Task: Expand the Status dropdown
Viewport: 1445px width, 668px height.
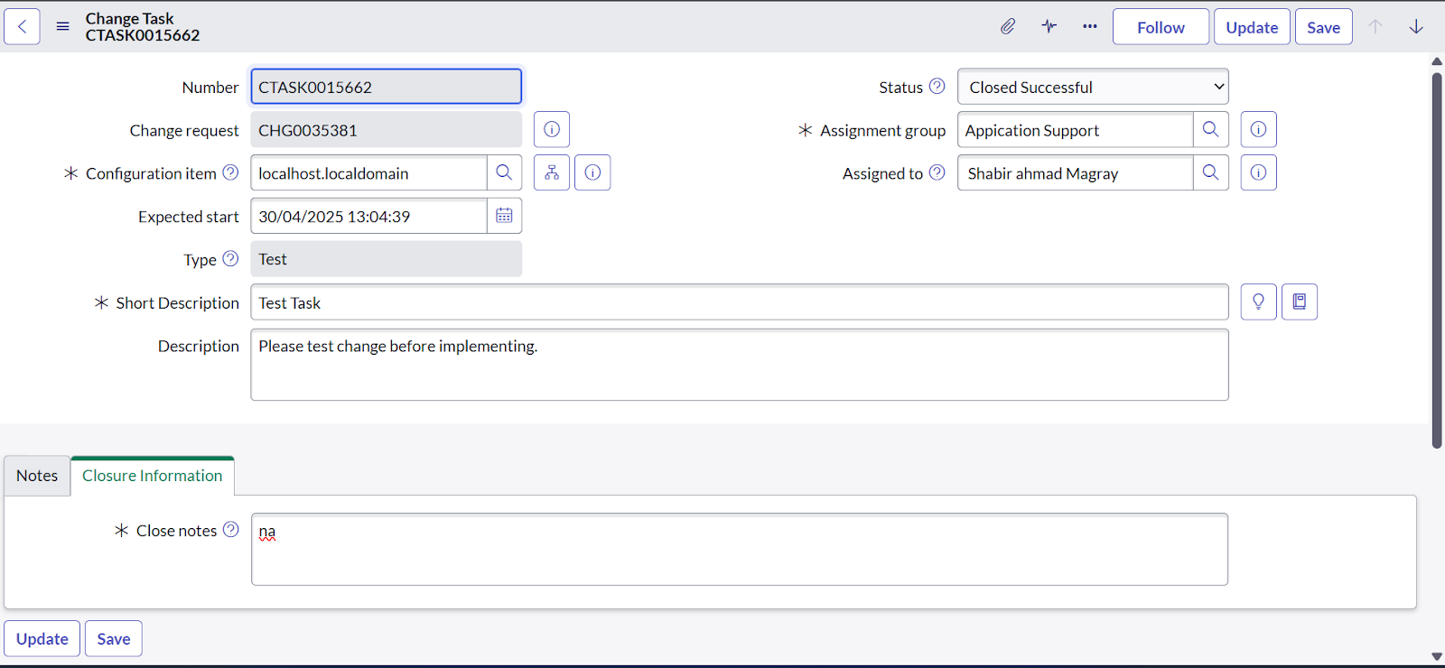Action: point(1092,87)
